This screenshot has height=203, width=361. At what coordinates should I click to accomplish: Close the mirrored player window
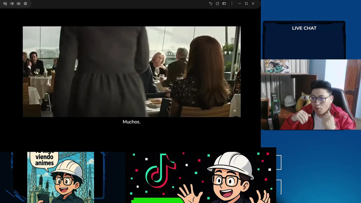[x=253, y=4]
